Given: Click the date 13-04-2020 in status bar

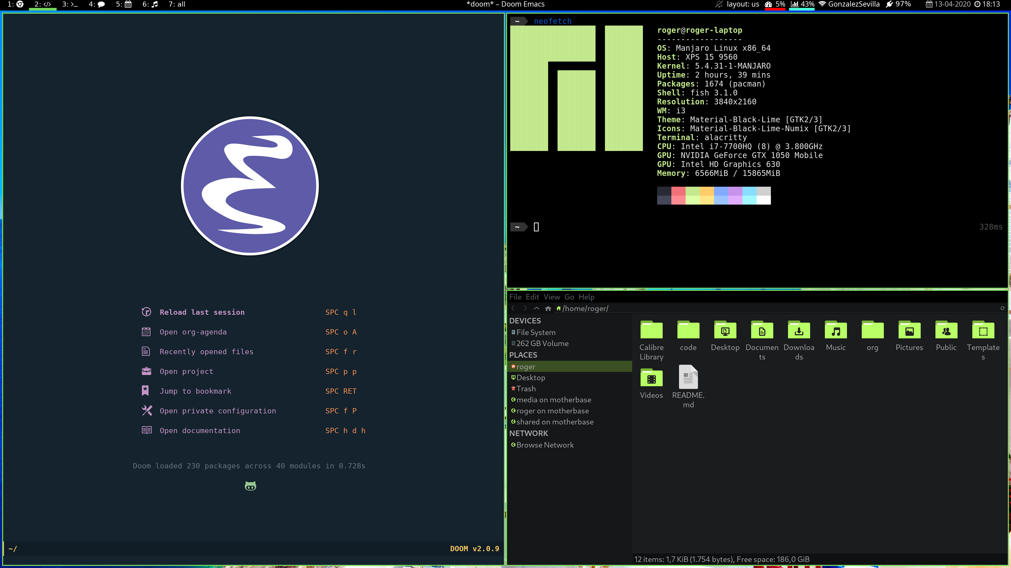Looking at the screenshot, I should pos(948,4).
